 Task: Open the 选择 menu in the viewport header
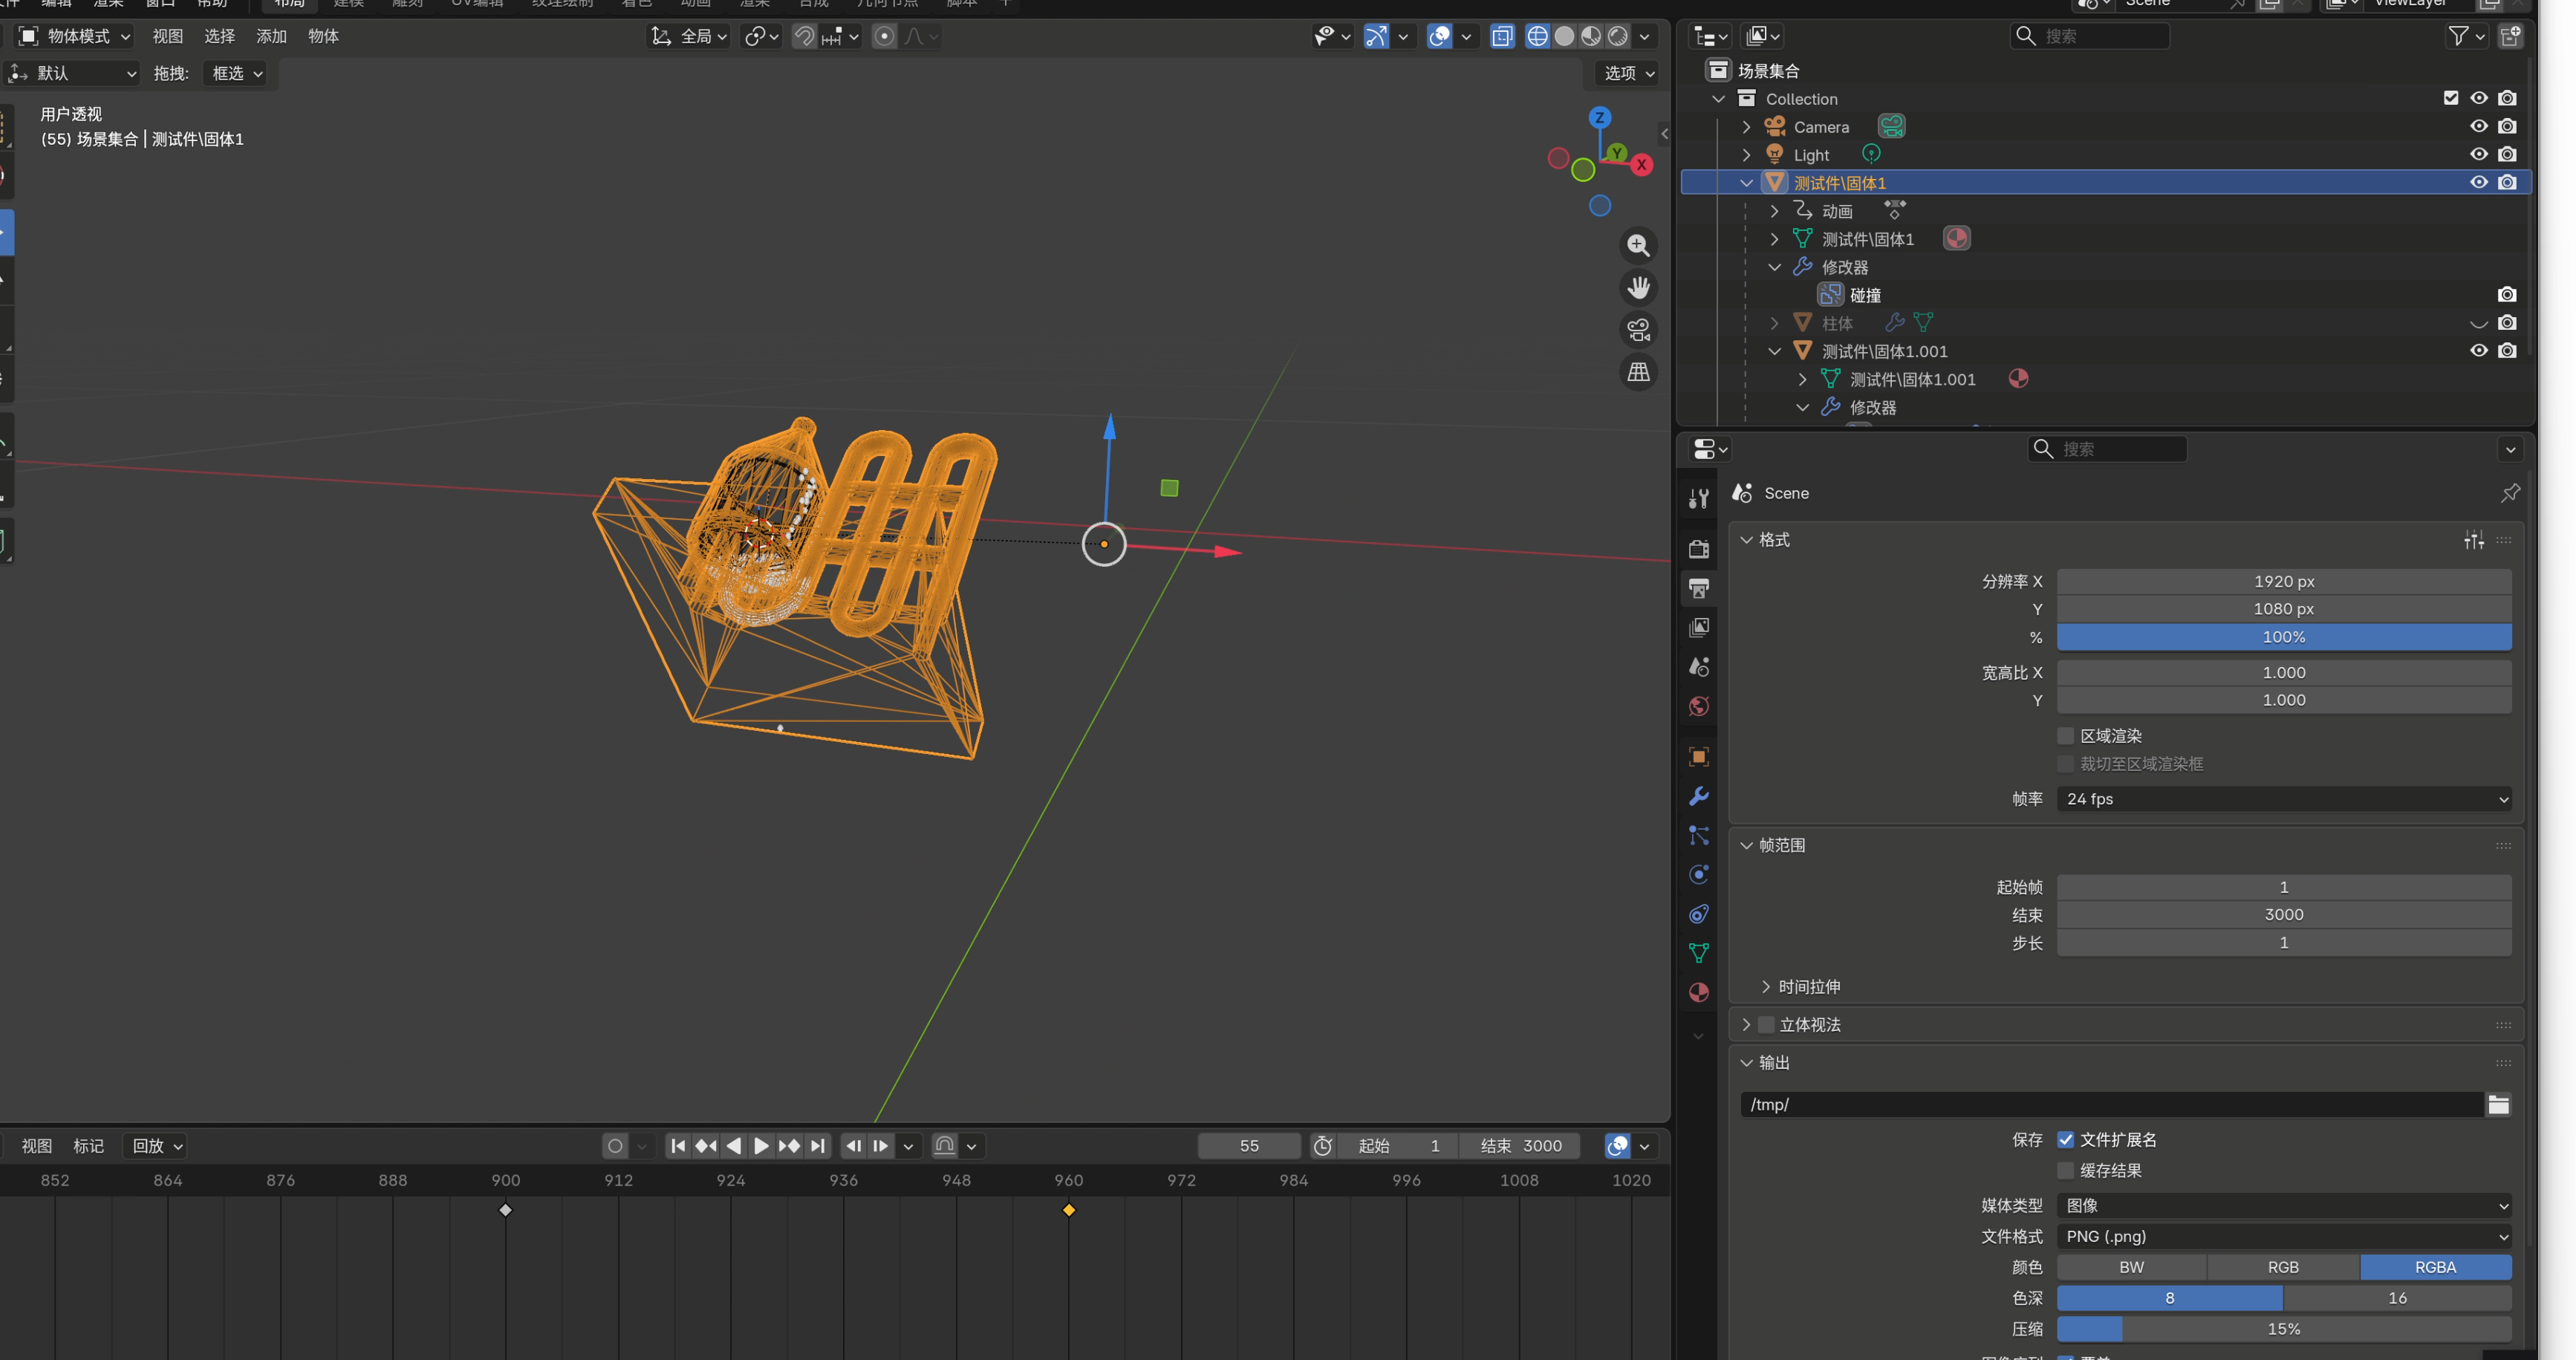pos(219,37)
